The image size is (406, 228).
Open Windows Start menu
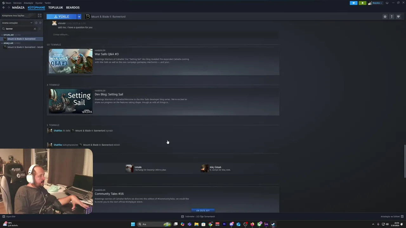click(133, 224)
